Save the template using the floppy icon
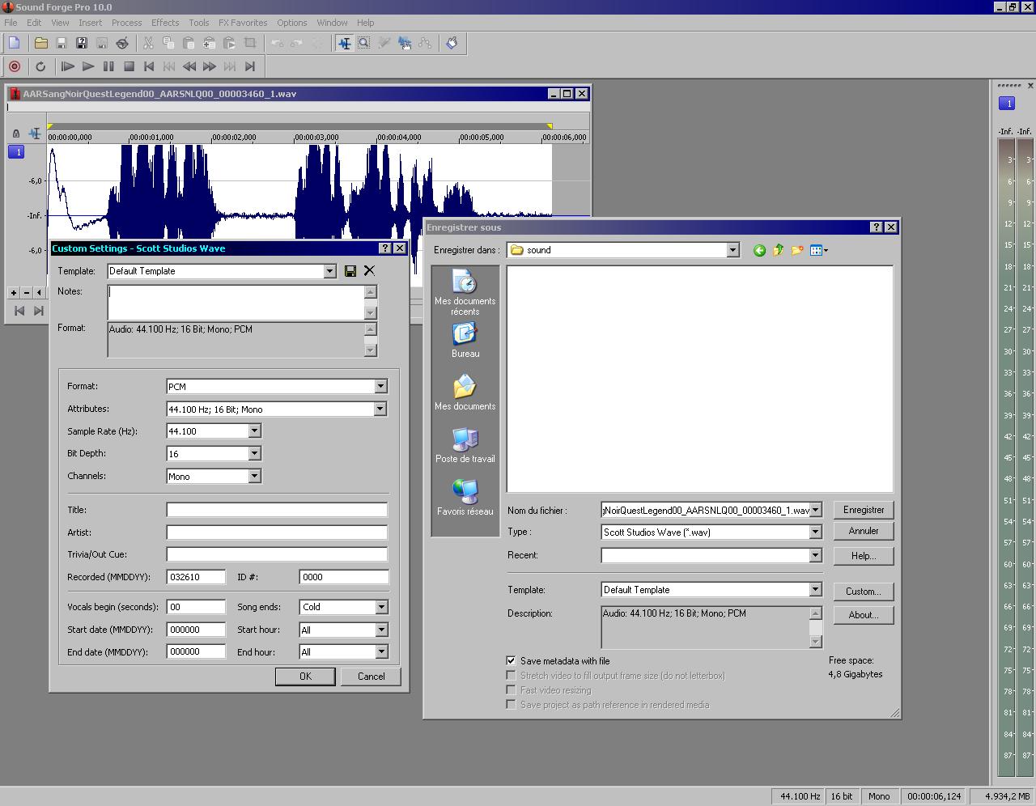 pos(350,271)
